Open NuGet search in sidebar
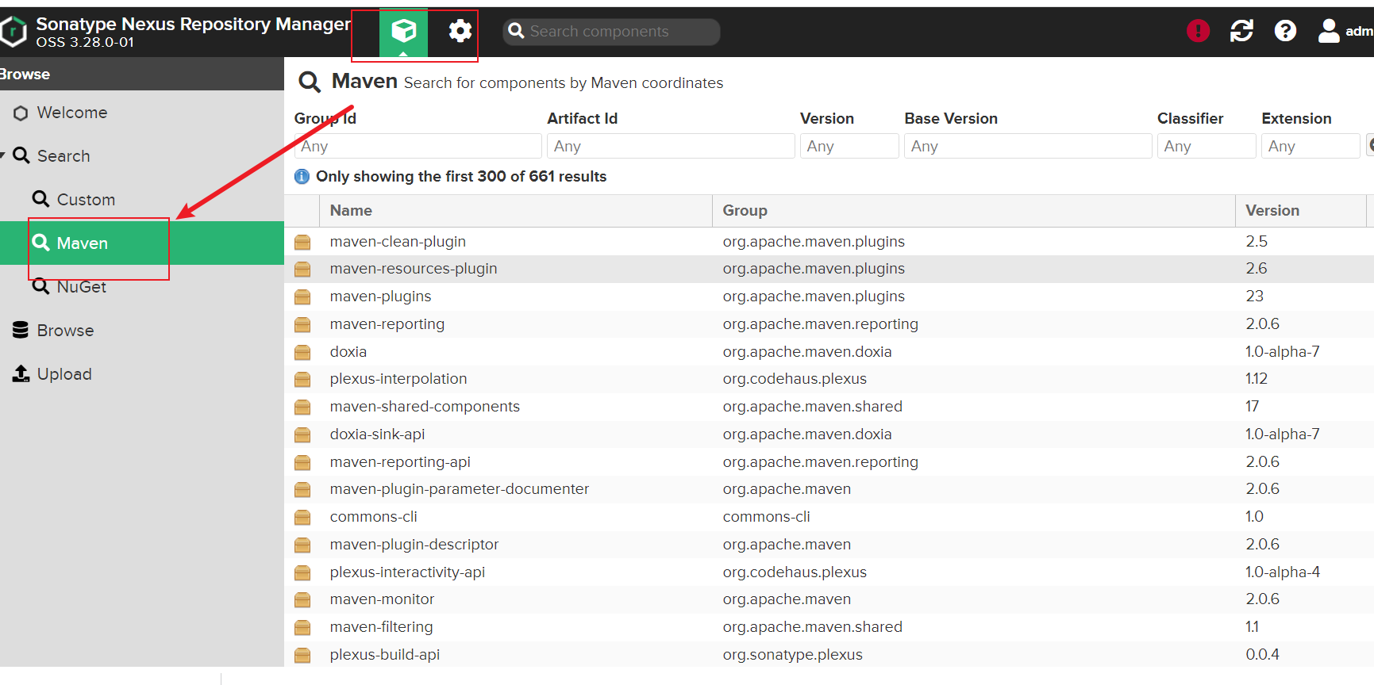This screenshot has height=685, width=1374. coord(81,287)
